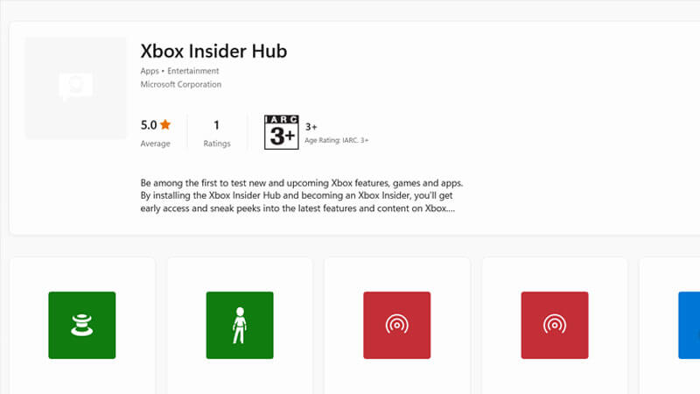
Task: Click the Xbox Insider Hub app logo placeholder
Action: point(75,88)
